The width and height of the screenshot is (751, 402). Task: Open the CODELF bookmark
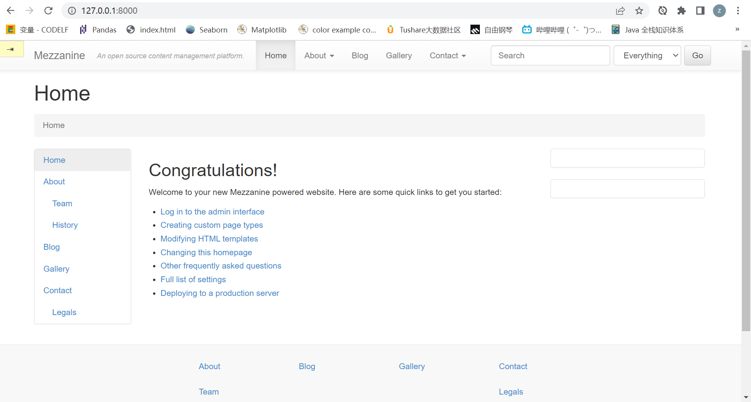pos(37,30)
